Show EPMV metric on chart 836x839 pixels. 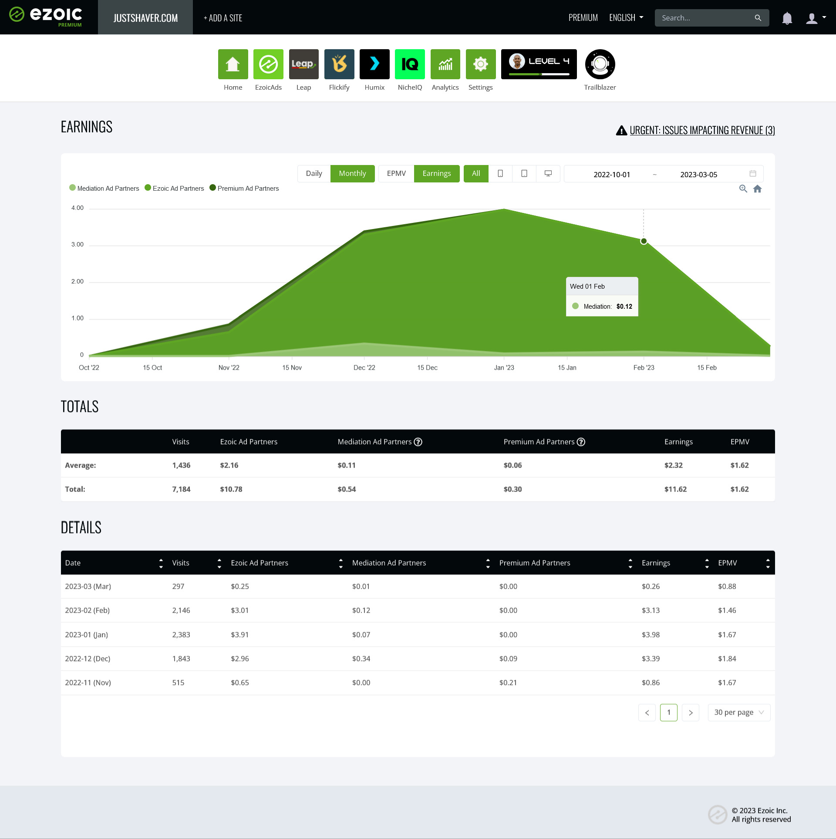(x=396, y=174)
